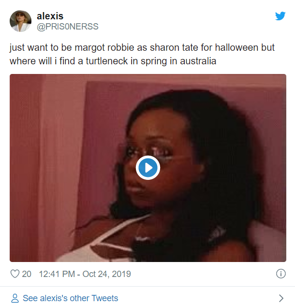This screenshot has height=306, width=295.
Task: Click the Twitter bird logo
Action: tap(280, 16)
